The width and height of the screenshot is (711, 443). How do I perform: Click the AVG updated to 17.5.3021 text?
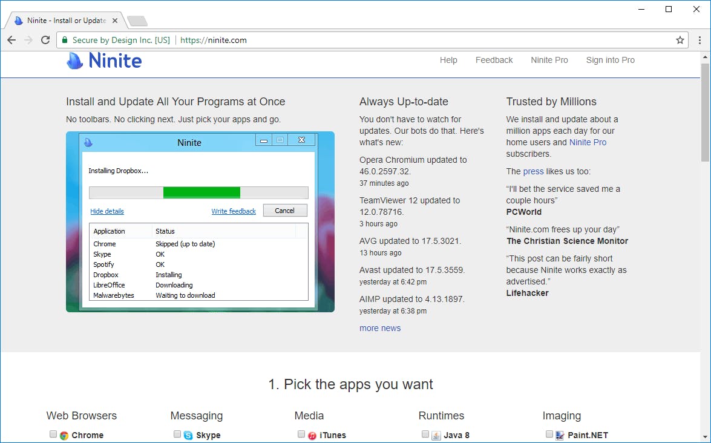(x=410, y=241)
